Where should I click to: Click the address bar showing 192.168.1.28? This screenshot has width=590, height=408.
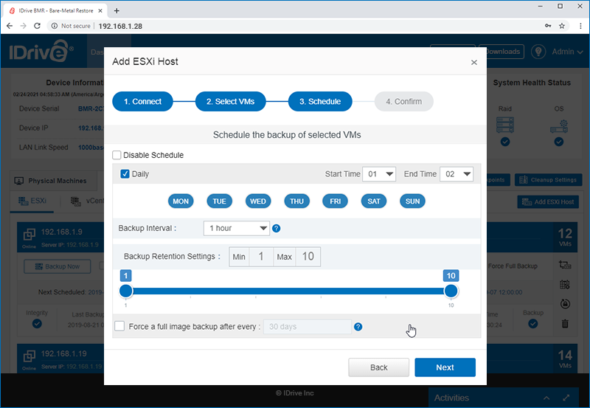click(120, 26)
